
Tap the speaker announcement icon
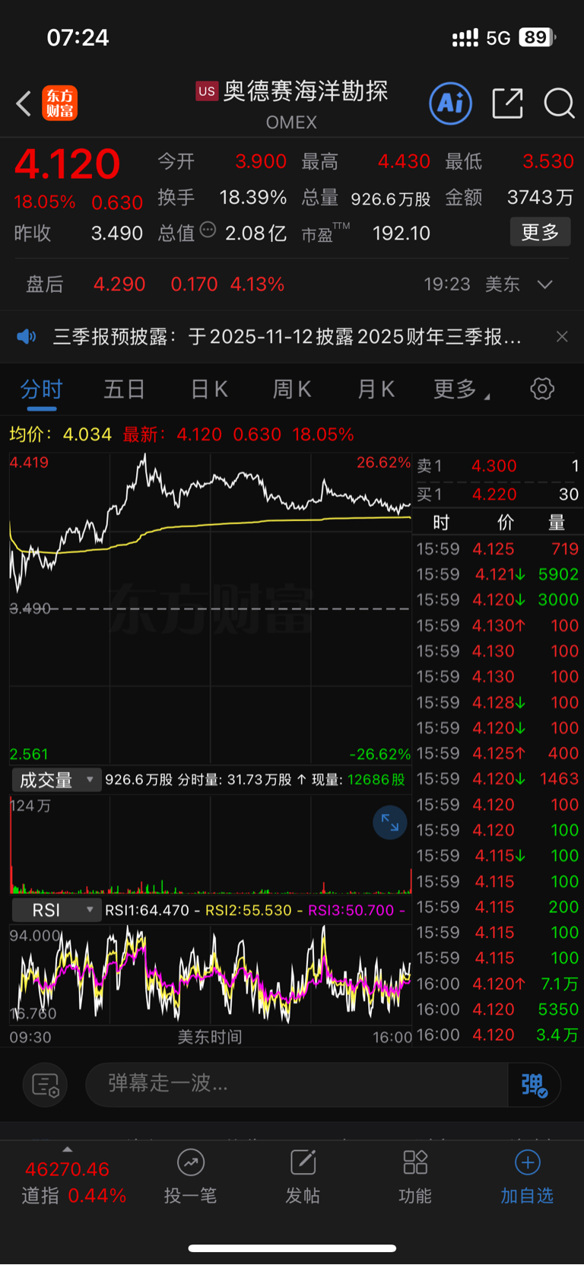(27, 336)
